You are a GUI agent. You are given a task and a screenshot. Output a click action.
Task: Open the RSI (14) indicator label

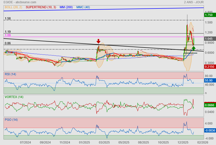coord(10,74)
